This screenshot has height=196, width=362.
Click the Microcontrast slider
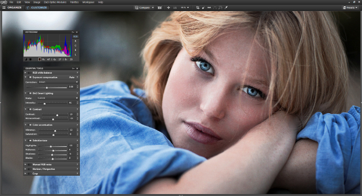pyautogui.click(x=55, y=119)
